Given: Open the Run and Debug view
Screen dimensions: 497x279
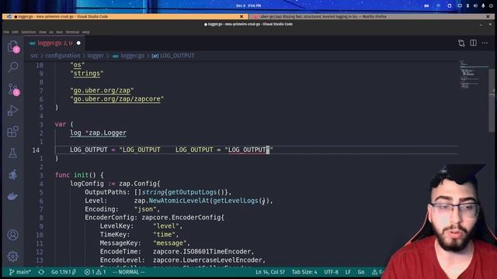Looking at the screenshot, I should [12, 110].
